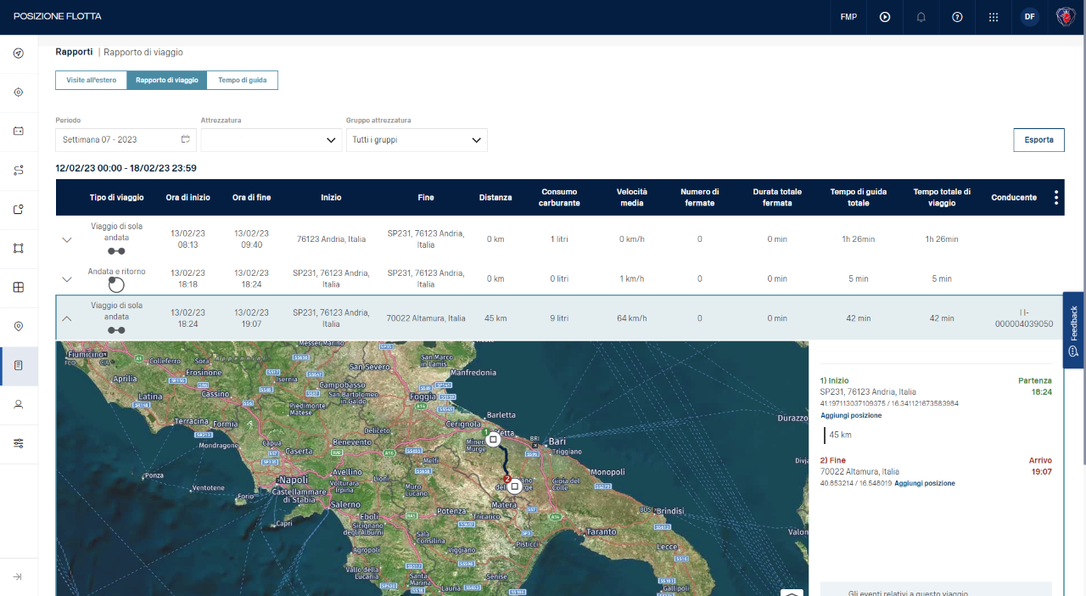Click the Bari city label on the map
Screen dimensions: 1086x596
click(557, 441)
